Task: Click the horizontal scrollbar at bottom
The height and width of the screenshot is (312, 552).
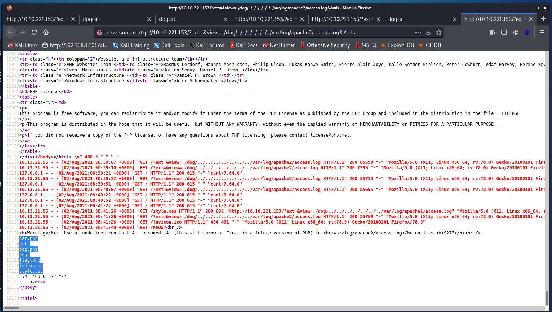Action: [x=12, y=308]
